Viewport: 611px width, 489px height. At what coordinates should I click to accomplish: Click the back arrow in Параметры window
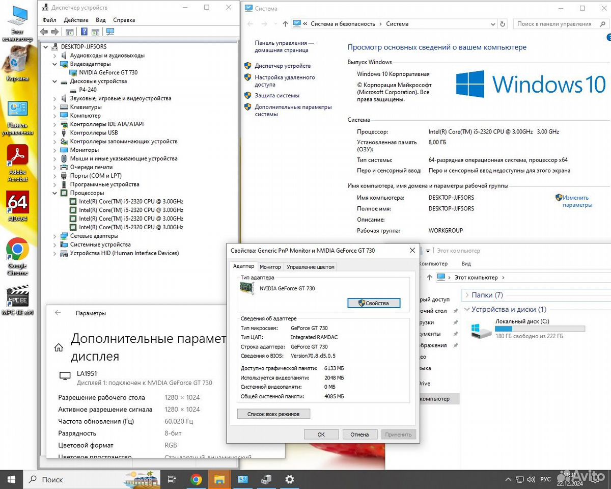[x=58, y=313]
